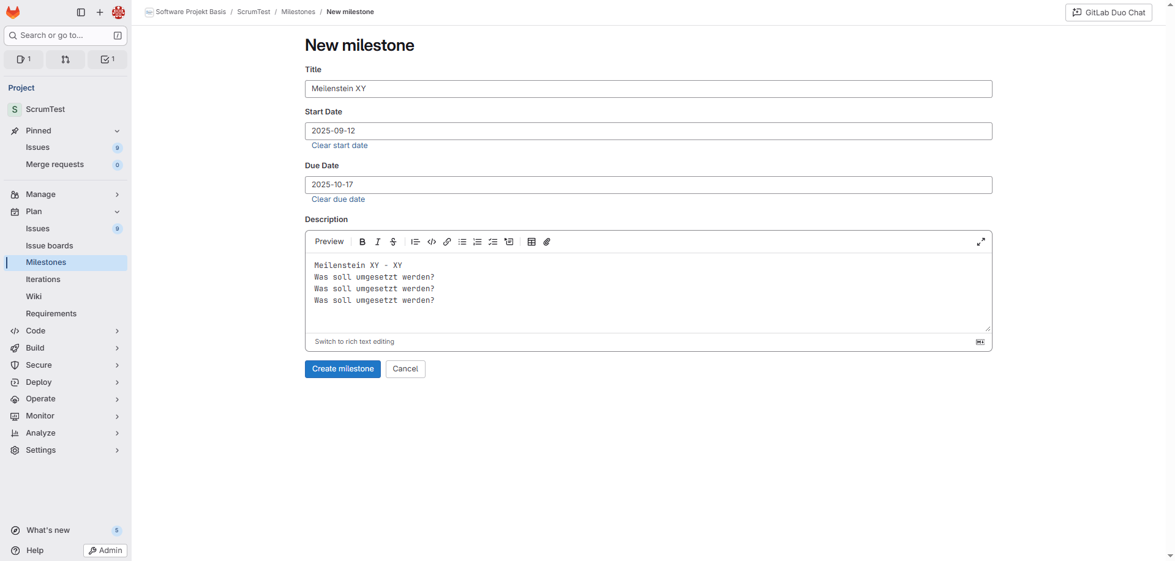This screenshot has height=561, width=1175.
Task: Toggle bold formatting in description toolbar
Action: (362, 242)
